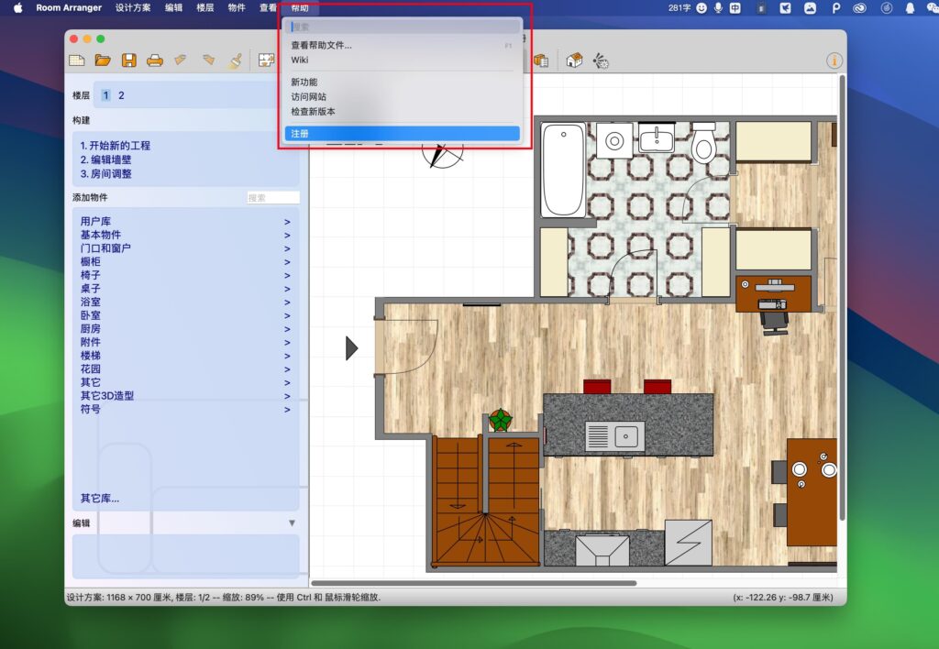Collapse the 编辑 panel with its arrow
The width and height of the screenshot is (939, 649).
(x=292, y=522)
